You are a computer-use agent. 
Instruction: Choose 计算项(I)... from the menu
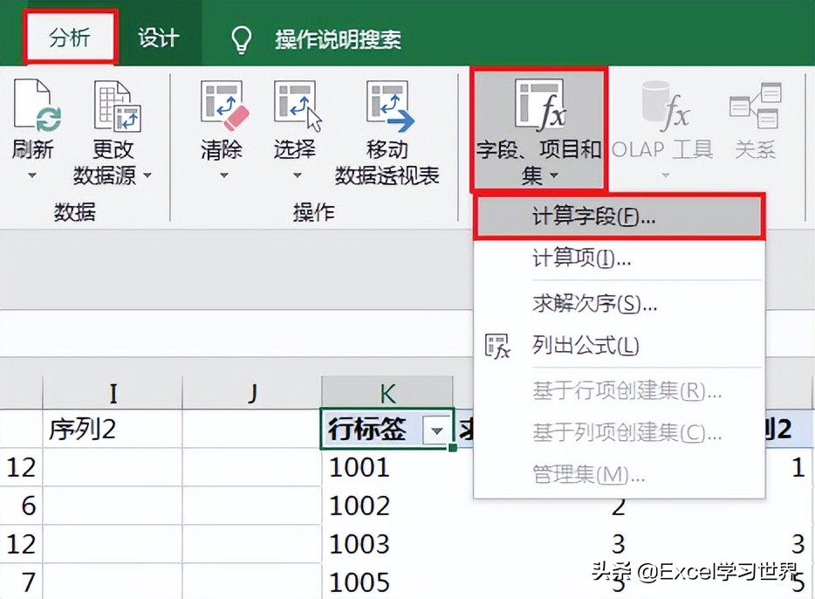(x=619, y=258)
